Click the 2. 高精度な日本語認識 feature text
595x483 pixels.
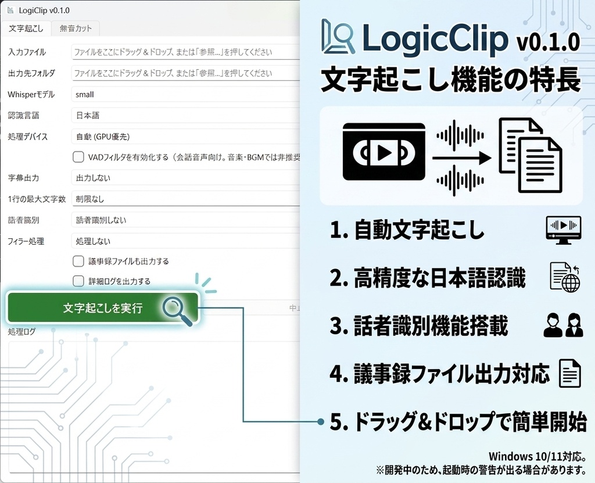428,278
